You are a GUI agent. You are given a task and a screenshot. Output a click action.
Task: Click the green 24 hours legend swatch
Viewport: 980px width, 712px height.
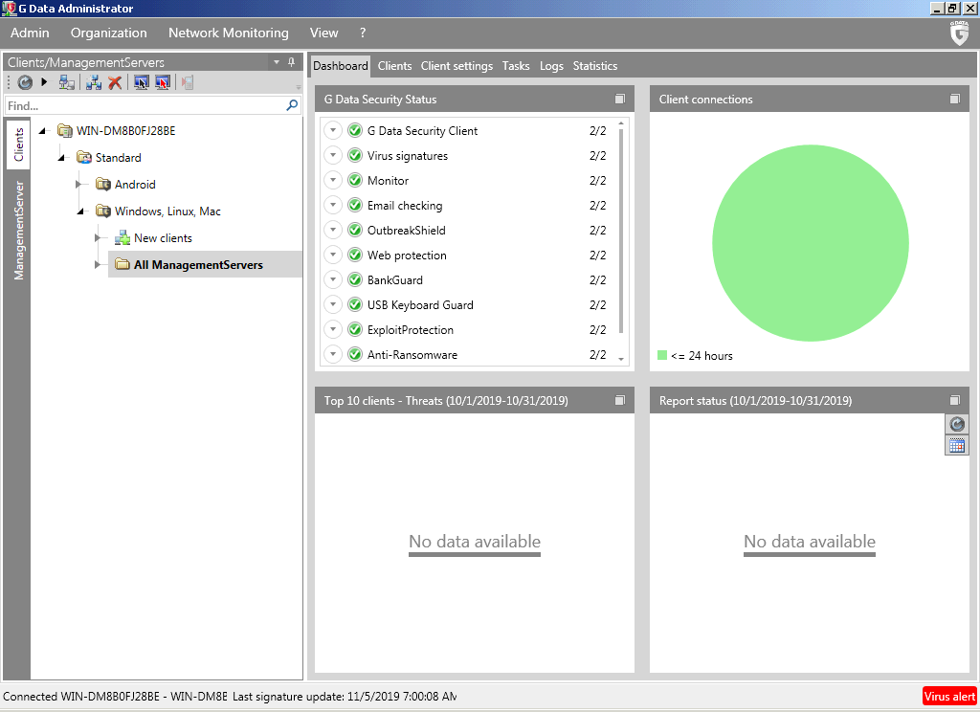point(662,355)
